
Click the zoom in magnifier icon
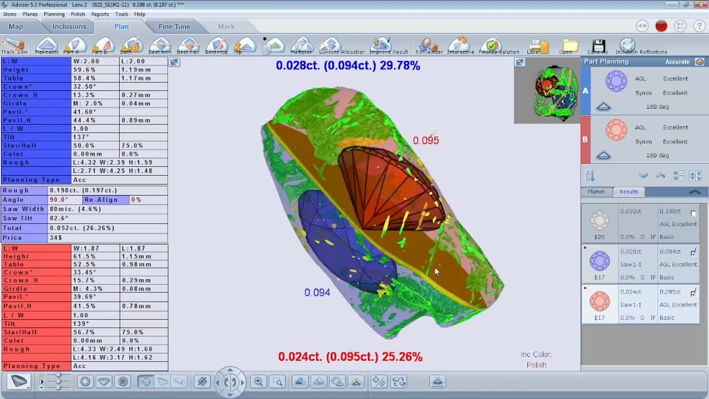pyautogui.click(x=258, y=381)
